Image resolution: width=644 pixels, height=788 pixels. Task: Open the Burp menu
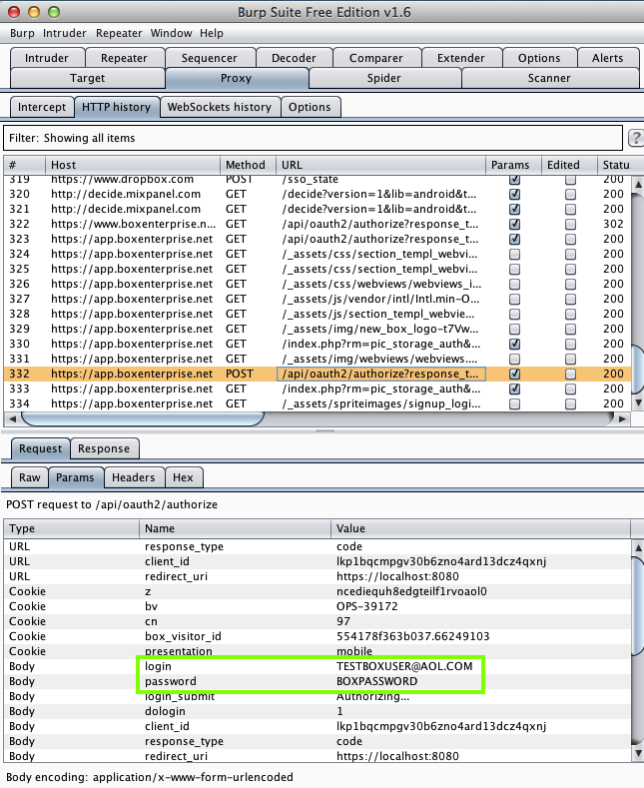pos(22,33)
